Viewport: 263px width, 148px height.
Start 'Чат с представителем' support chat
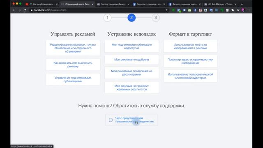click(131, 120)
